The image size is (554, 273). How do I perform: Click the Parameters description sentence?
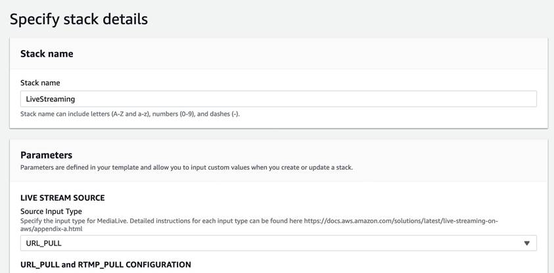point(187,167)
